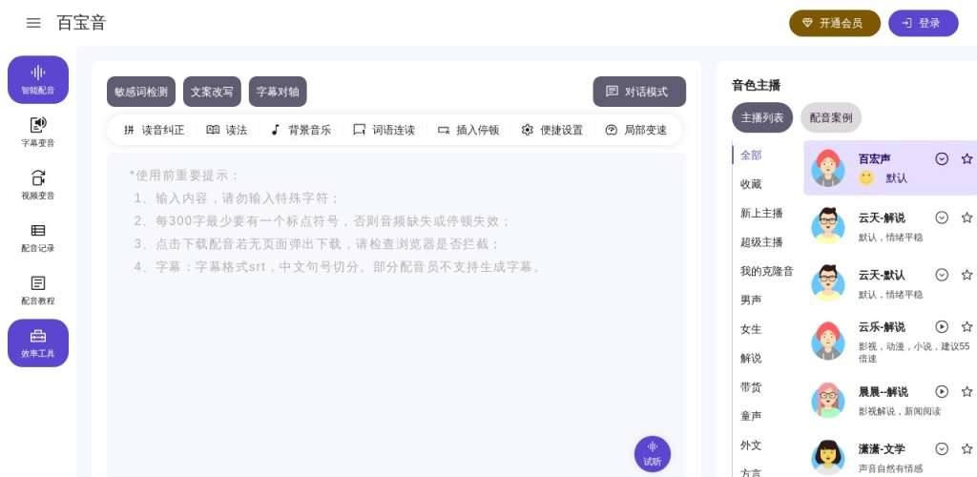Screen dimensions: 977x477
Task: Favorite the 百宏声 voice with its star
Action: click(967, 158)
